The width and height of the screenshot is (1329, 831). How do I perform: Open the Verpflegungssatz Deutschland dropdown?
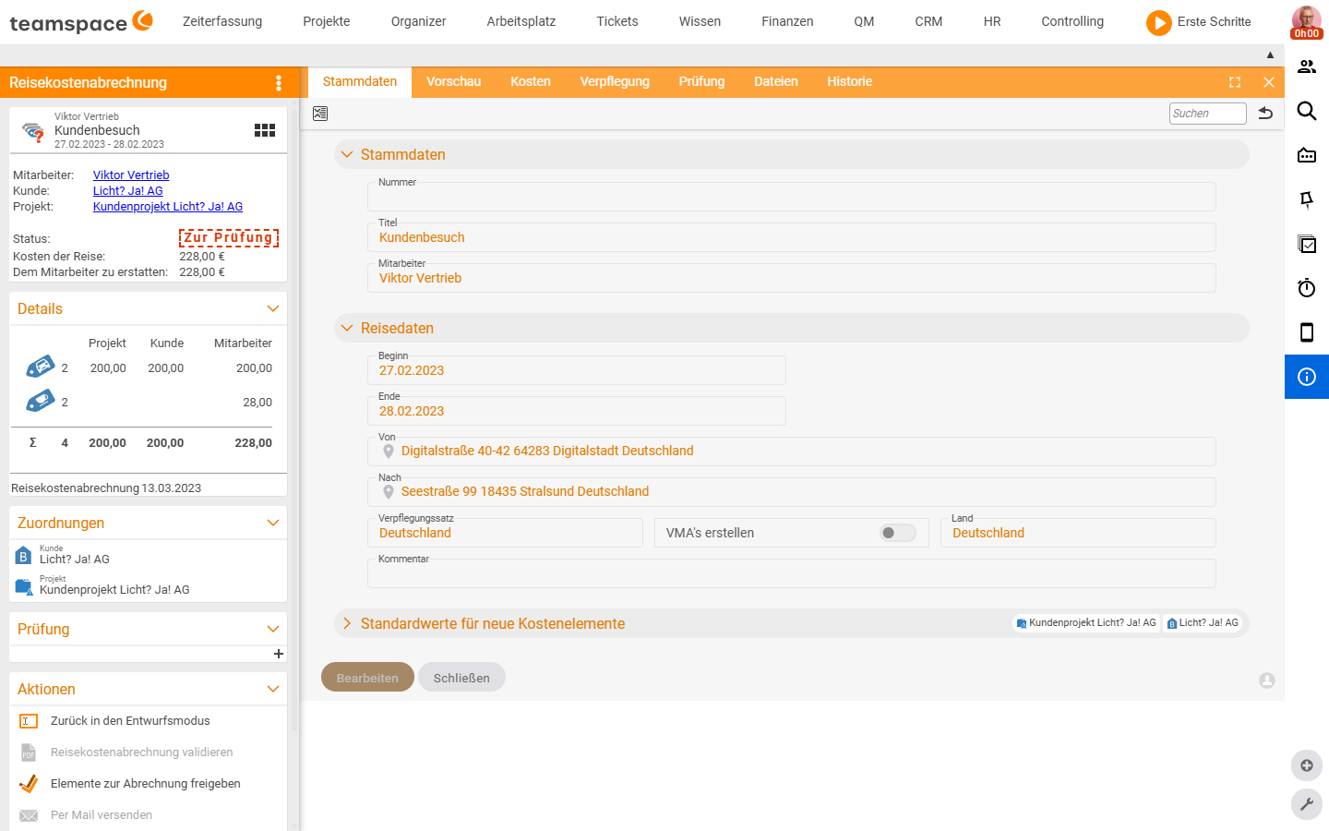coord(505,533)
